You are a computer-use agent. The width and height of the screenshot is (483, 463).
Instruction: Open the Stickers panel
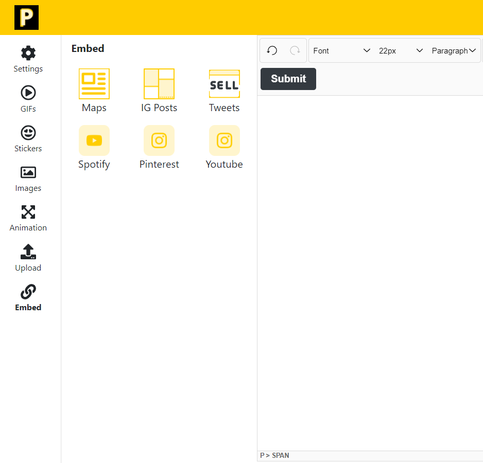tap(28, 139)
